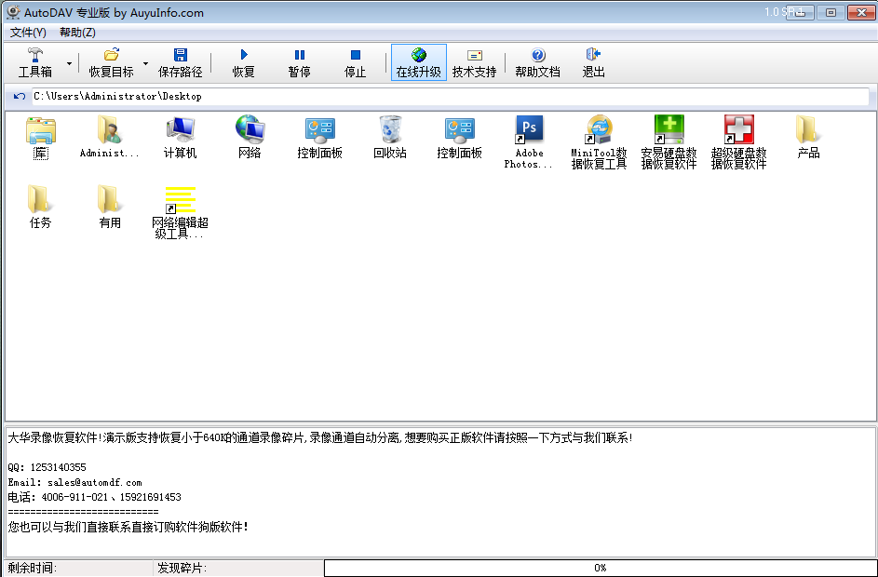This screenshot has height=577, width=878.
Task: Select the 任务 folder
Action: pos(40,207)
